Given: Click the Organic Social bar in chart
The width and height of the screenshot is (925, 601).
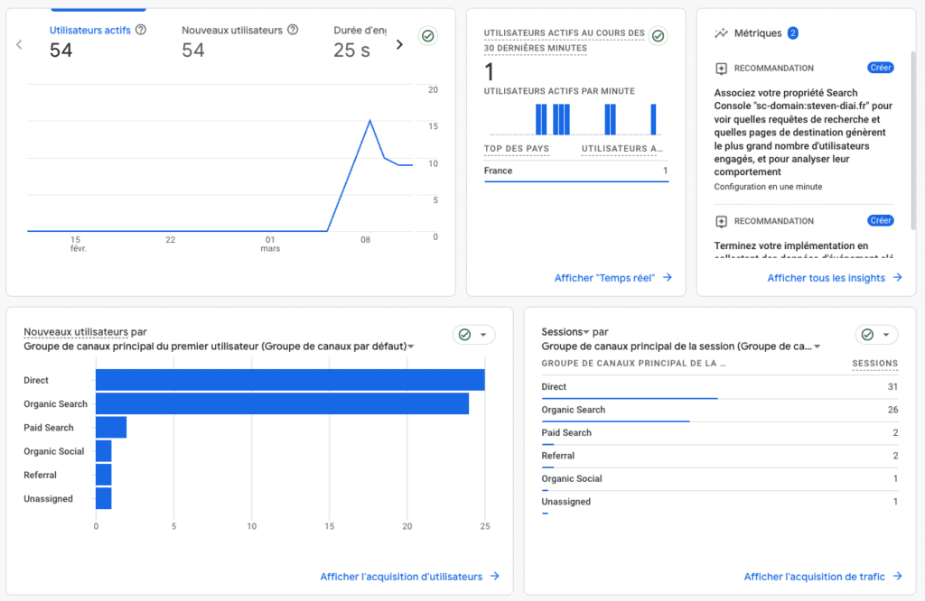Looking at the screenshot, I should [103, 451].
